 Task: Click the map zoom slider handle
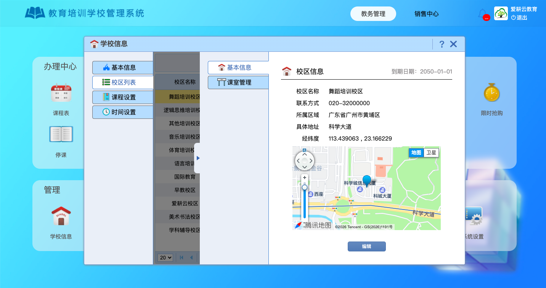pos(304,187)
